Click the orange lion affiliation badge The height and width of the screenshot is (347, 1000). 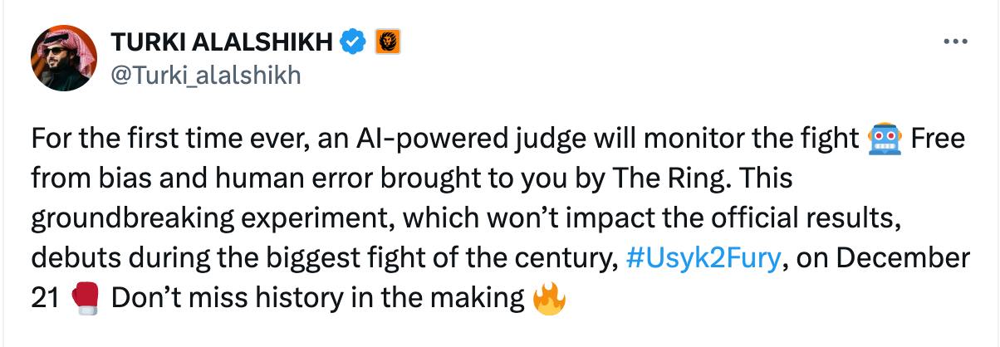388,42
